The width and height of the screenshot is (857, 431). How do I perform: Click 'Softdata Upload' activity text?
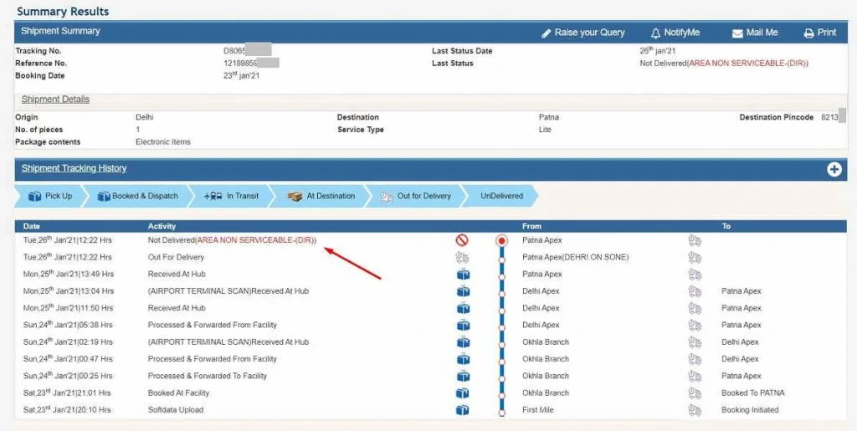176,410
